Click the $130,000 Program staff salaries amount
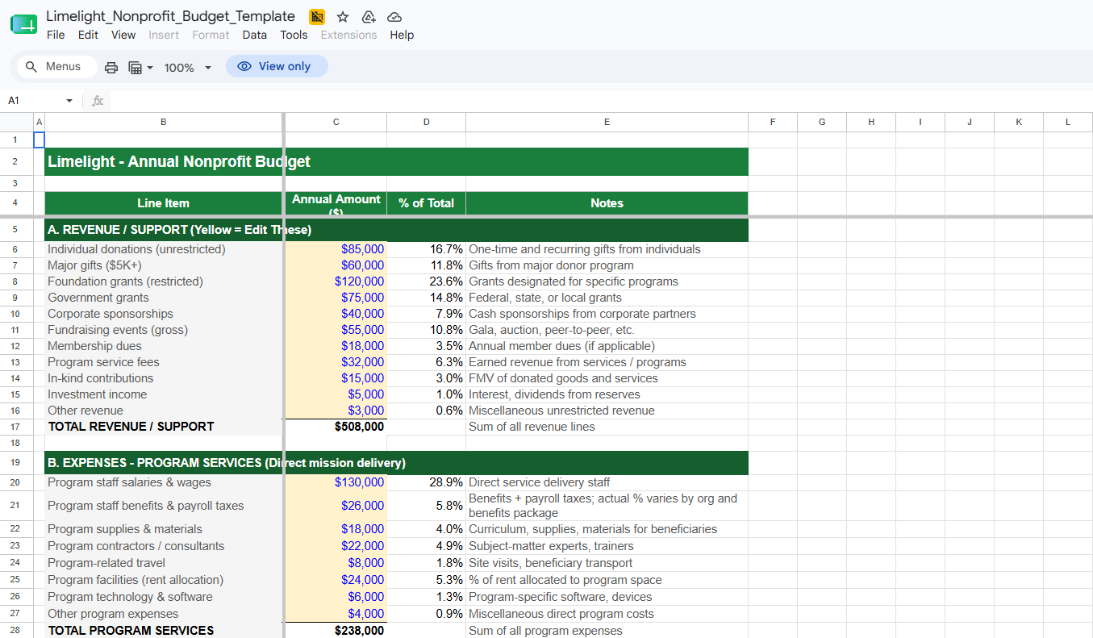 (336, 482)
